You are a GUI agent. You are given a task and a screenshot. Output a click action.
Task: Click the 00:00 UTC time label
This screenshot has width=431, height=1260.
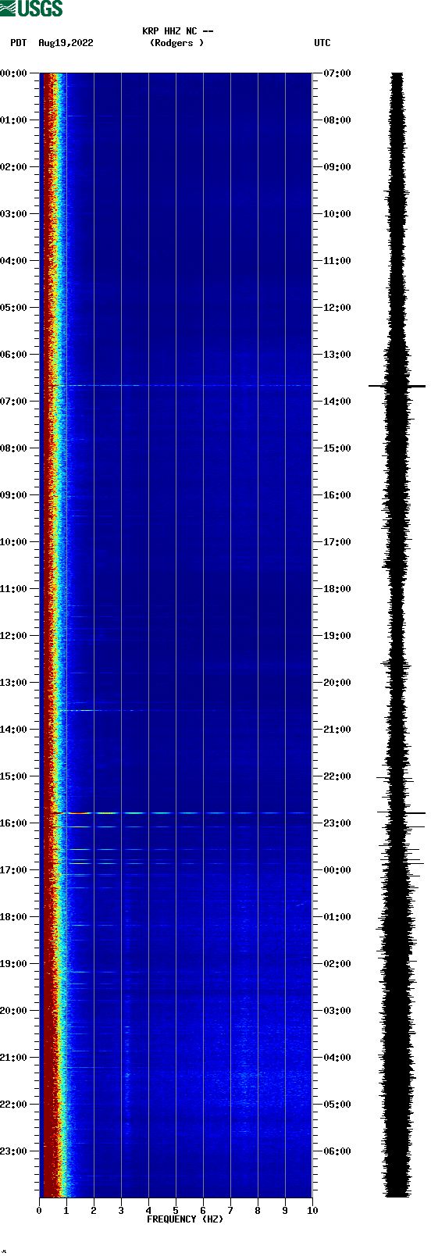[337, 870]
